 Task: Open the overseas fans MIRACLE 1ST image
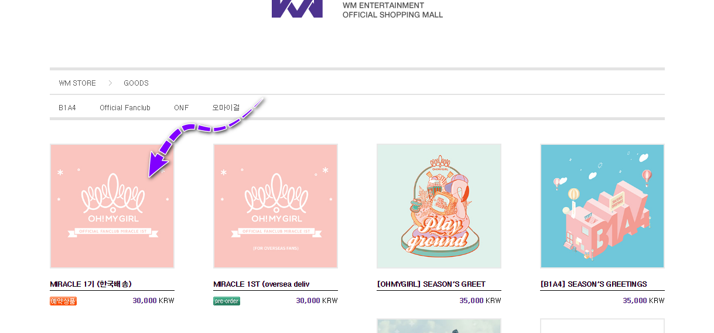tap(275, 206)
